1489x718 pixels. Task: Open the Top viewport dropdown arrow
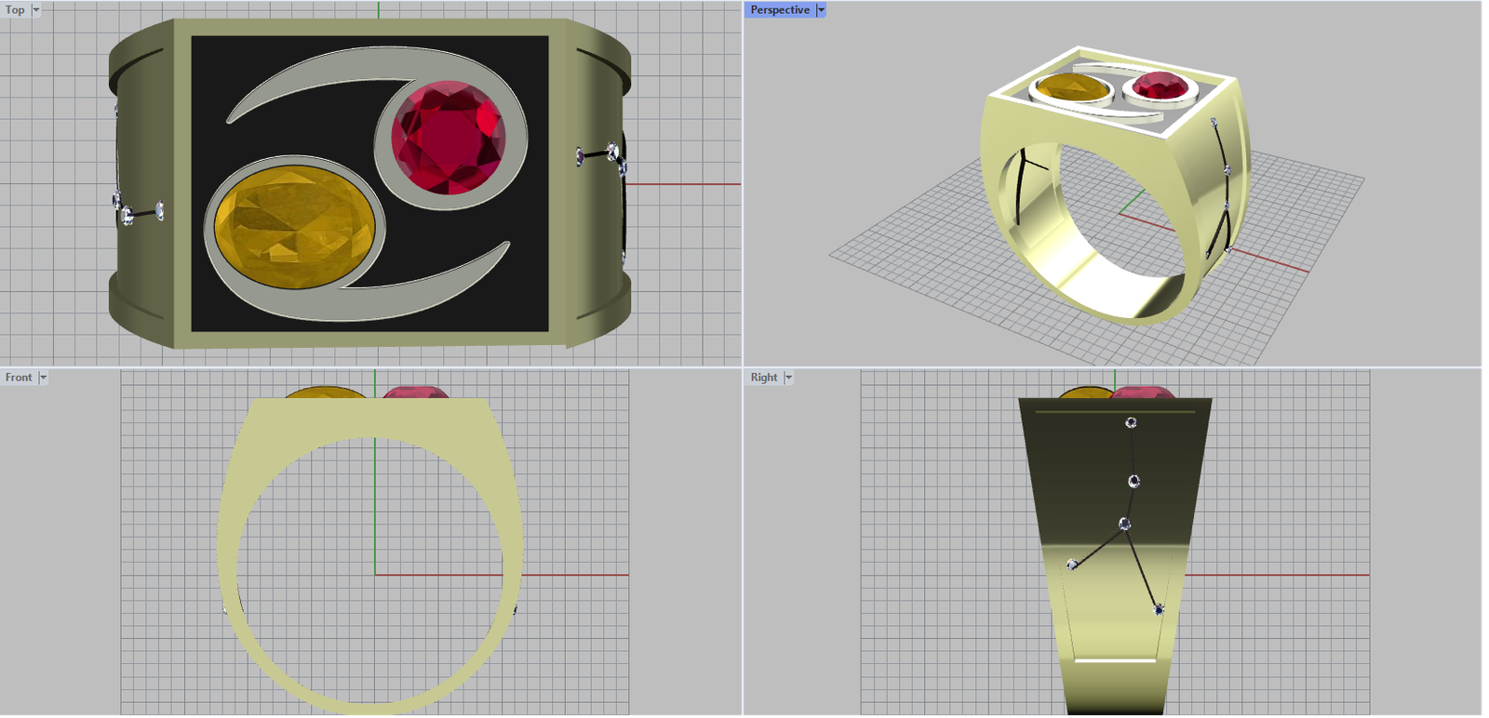tap(36, 10)
